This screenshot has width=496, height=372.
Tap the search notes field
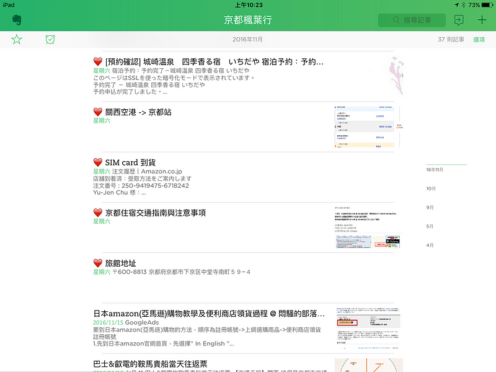412,20
